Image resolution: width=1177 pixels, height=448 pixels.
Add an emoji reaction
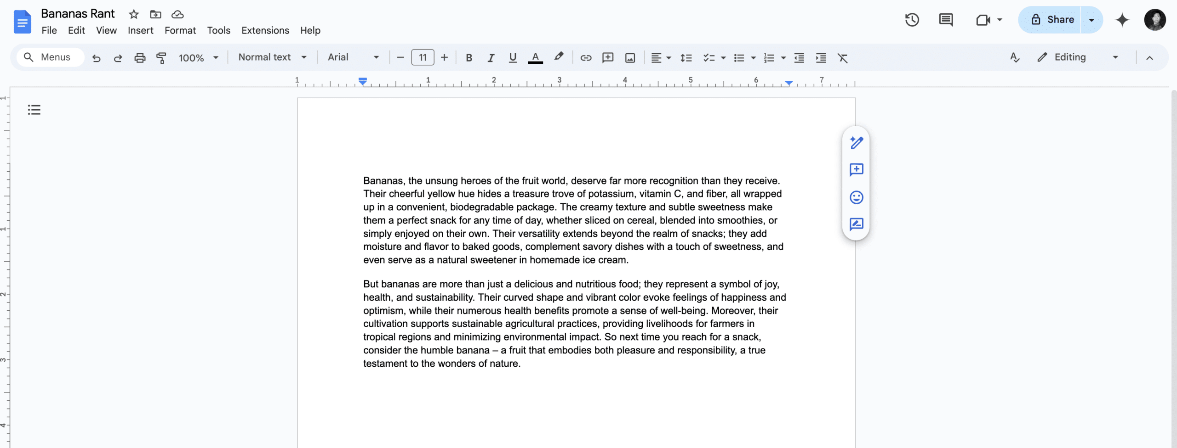pos(856,197)
